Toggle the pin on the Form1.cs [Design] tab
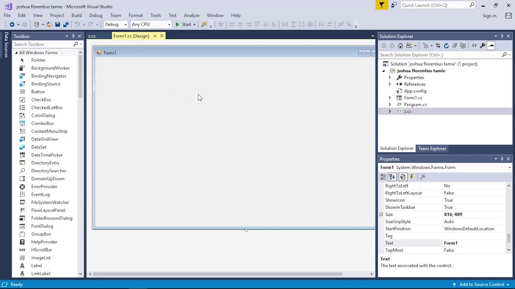Screen dimensions: 515x289 pyautogui.click(x=154, y=36)
